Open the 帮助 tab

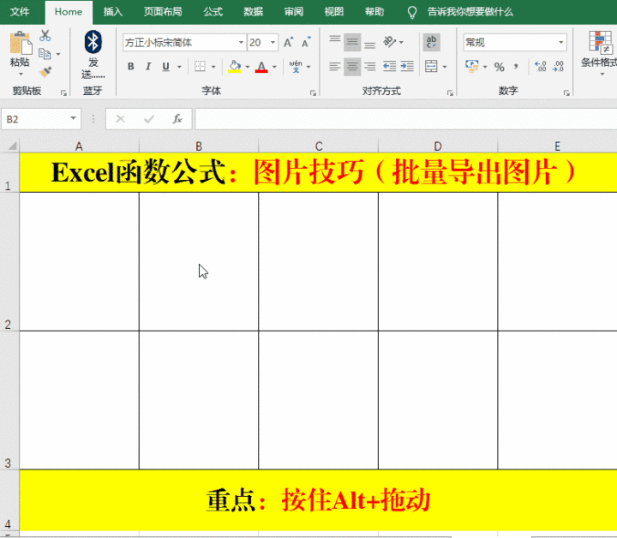click(374, 12)
